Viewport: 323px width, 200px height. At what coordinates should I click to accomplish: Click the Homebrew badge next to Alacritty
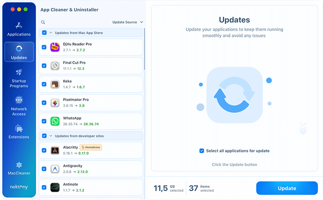click(90, 147)
